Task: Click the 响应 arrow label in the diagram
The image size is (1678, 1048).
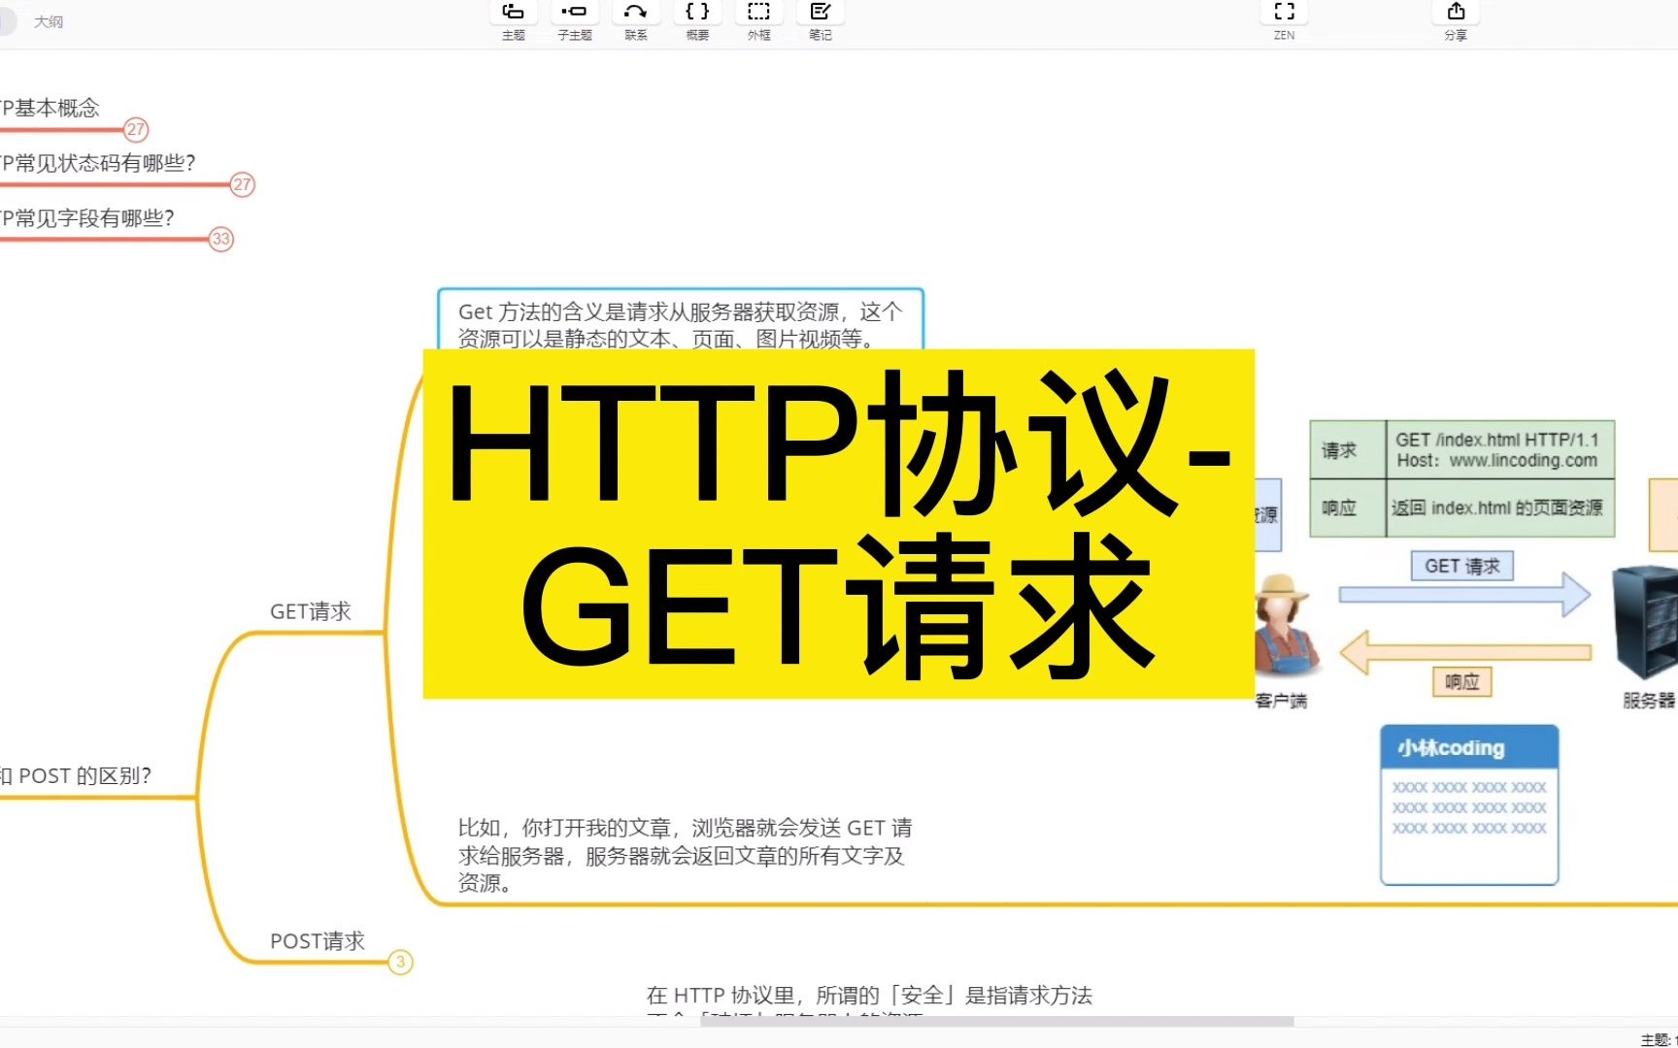Action: click(x=1461, y=681)
